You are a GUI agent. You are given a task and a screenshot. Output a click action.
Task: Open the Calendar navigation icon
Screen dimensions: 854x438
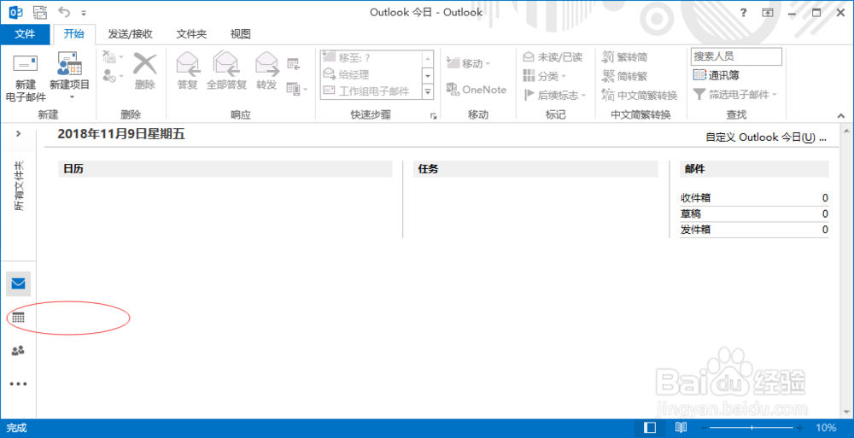18,318
